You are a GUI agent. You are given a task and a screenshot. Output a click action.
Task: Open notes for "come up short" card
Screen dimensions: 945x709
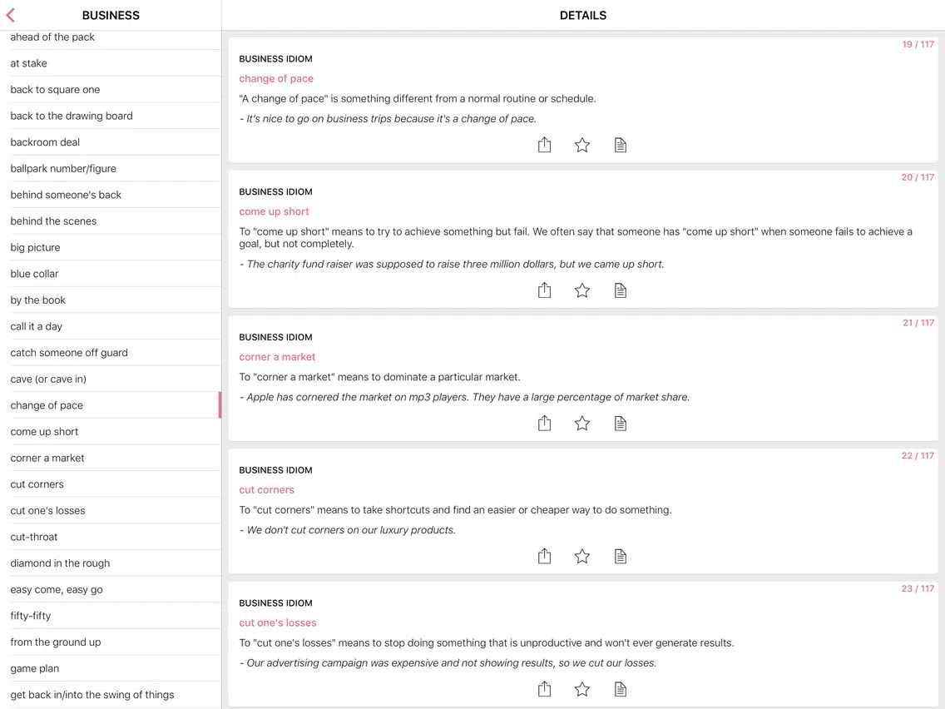(621, 290)
